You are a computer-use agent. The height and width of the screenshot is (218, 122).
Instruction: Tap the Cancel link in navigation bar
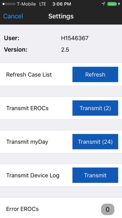click(x=13, y=16)
